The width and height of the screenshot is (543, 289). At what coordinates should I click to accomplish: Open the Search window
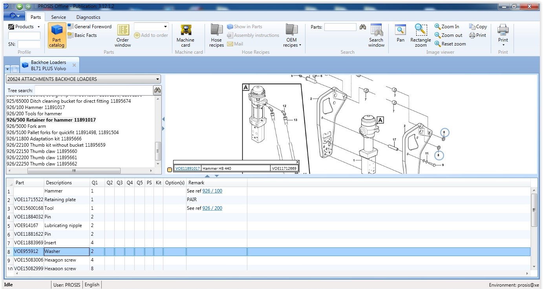tap(376, 35)
